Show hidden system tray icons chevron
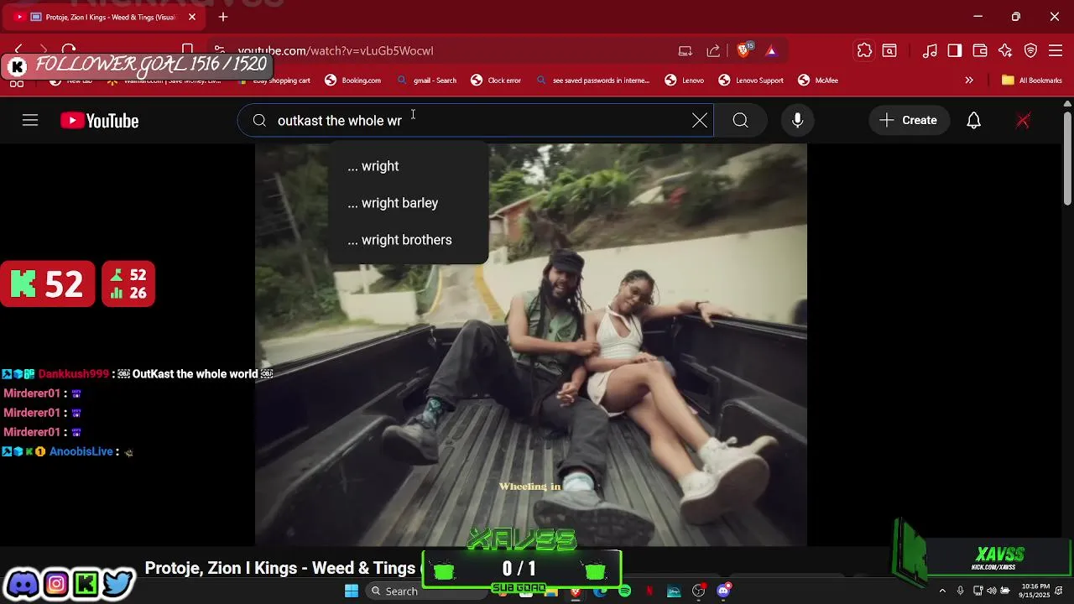Viewport: 1074px width, 604px height. (x=942, y=591)
